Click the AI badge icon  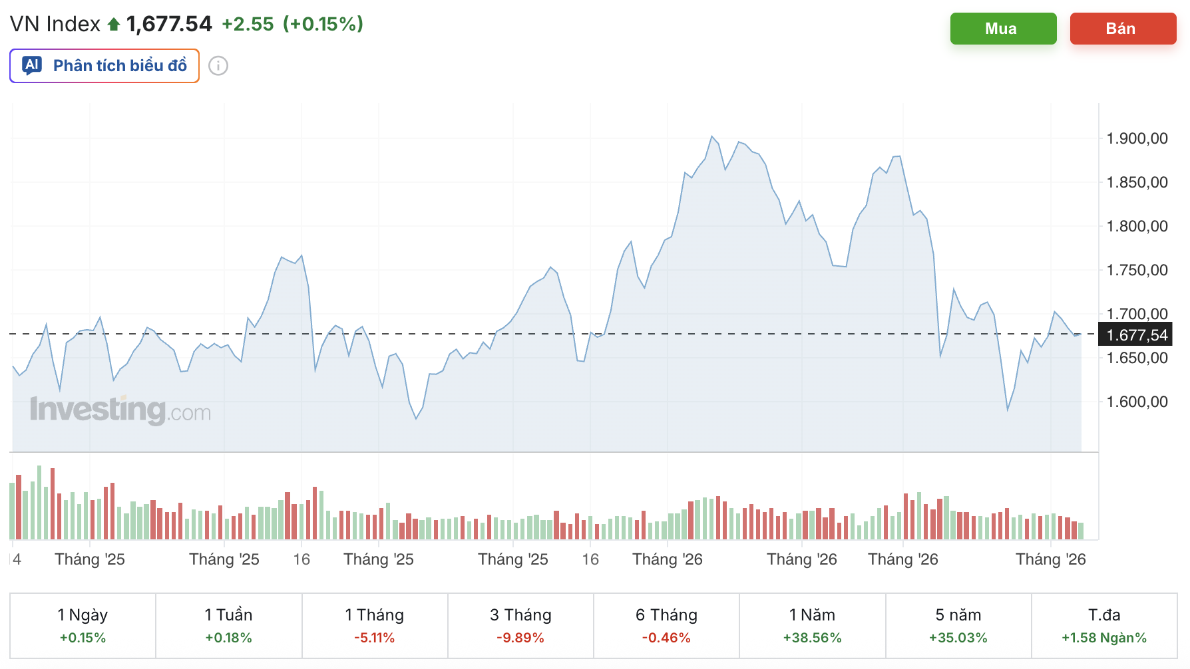[x=32, y=65]
